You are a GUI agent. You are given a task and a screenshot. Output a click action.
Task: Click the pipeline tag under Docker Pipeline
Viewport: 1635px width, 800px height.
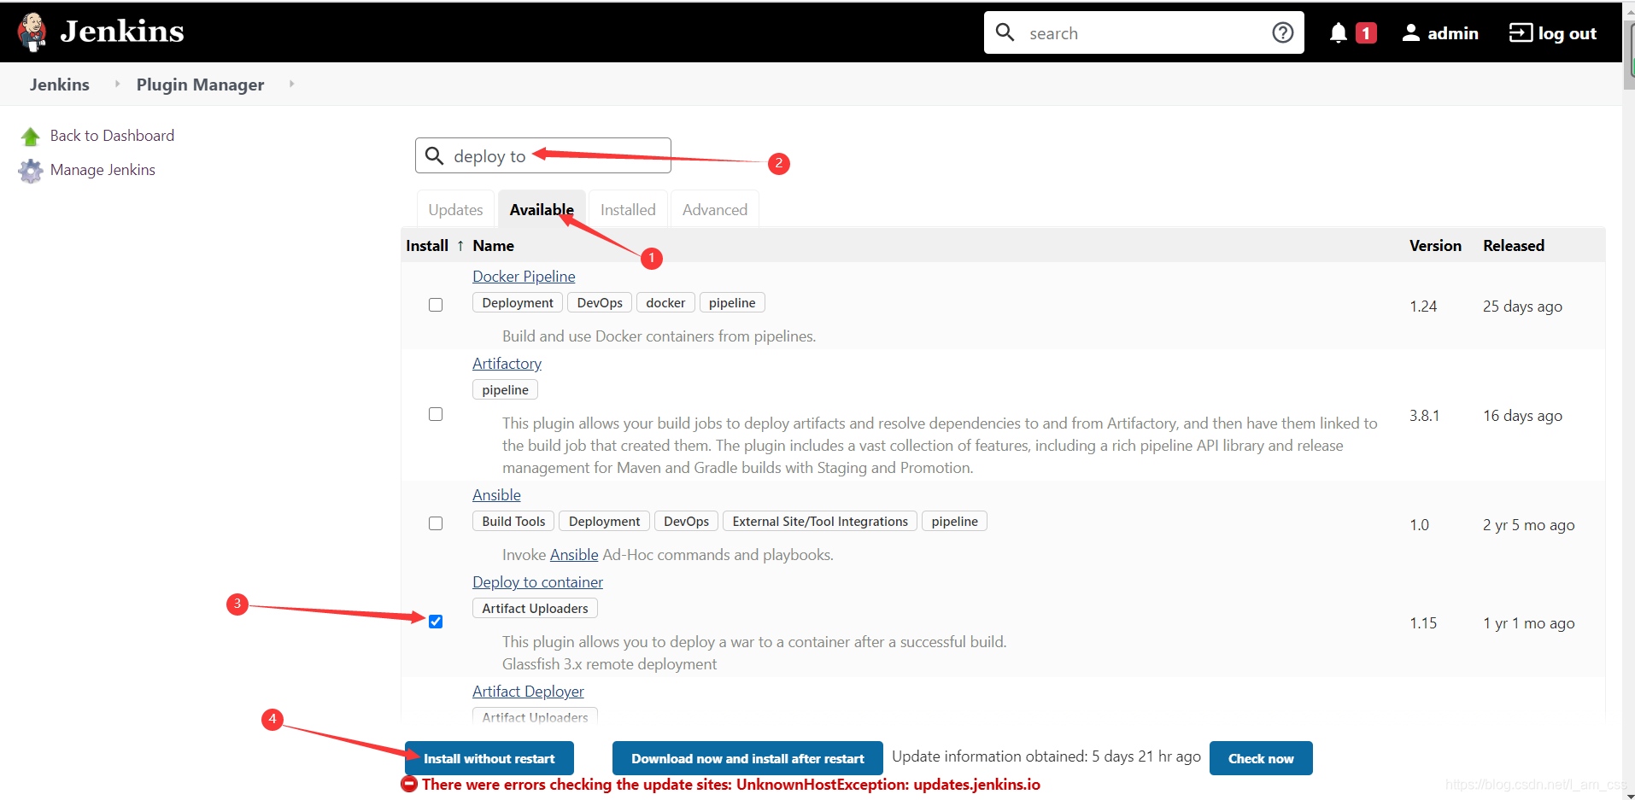point(732,303)
